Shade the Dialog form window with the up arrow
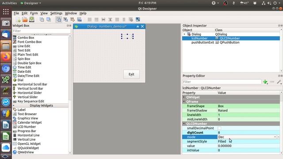 [138, 26]
